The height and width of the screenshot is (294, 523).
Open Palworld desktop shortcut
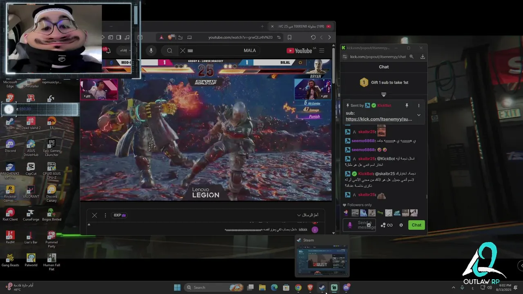[x=31, y=260]
